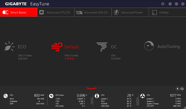Open the Hotkey tab
This screenshot has width=186, height=109.
167,12
